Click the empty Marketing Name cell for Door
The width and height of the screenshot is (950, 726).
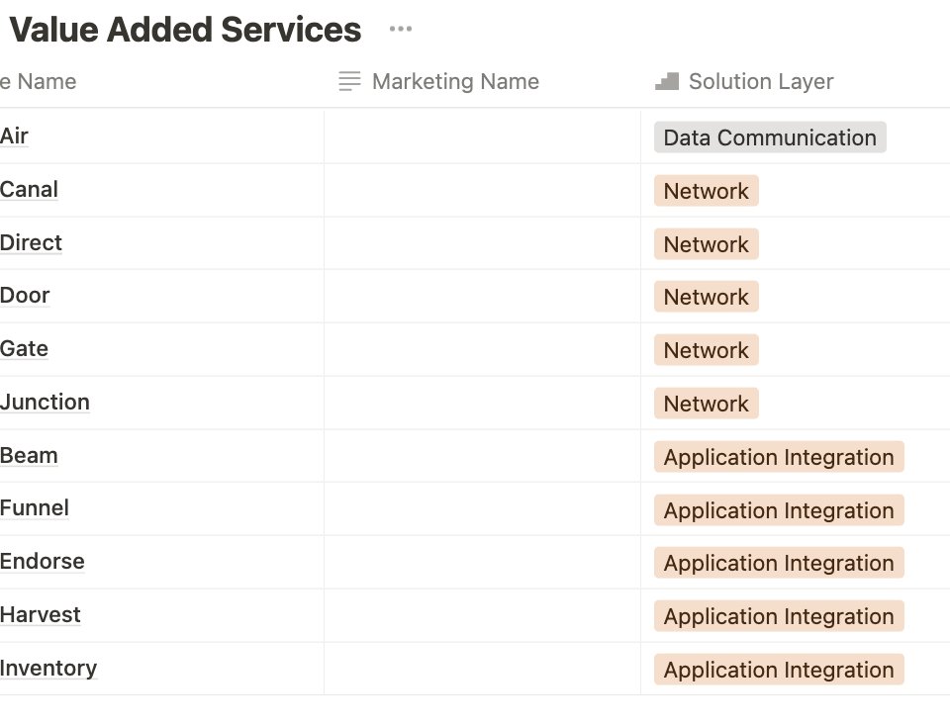coord(483,295)
